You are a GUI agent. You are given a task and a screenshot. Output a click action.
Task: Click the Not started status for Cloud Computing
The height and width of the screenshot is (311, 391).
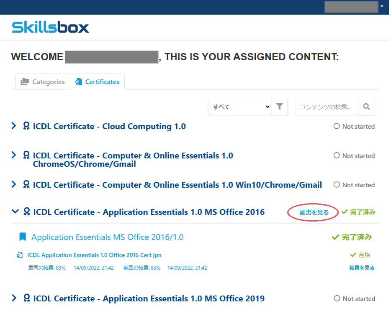[x=354, y=127]
